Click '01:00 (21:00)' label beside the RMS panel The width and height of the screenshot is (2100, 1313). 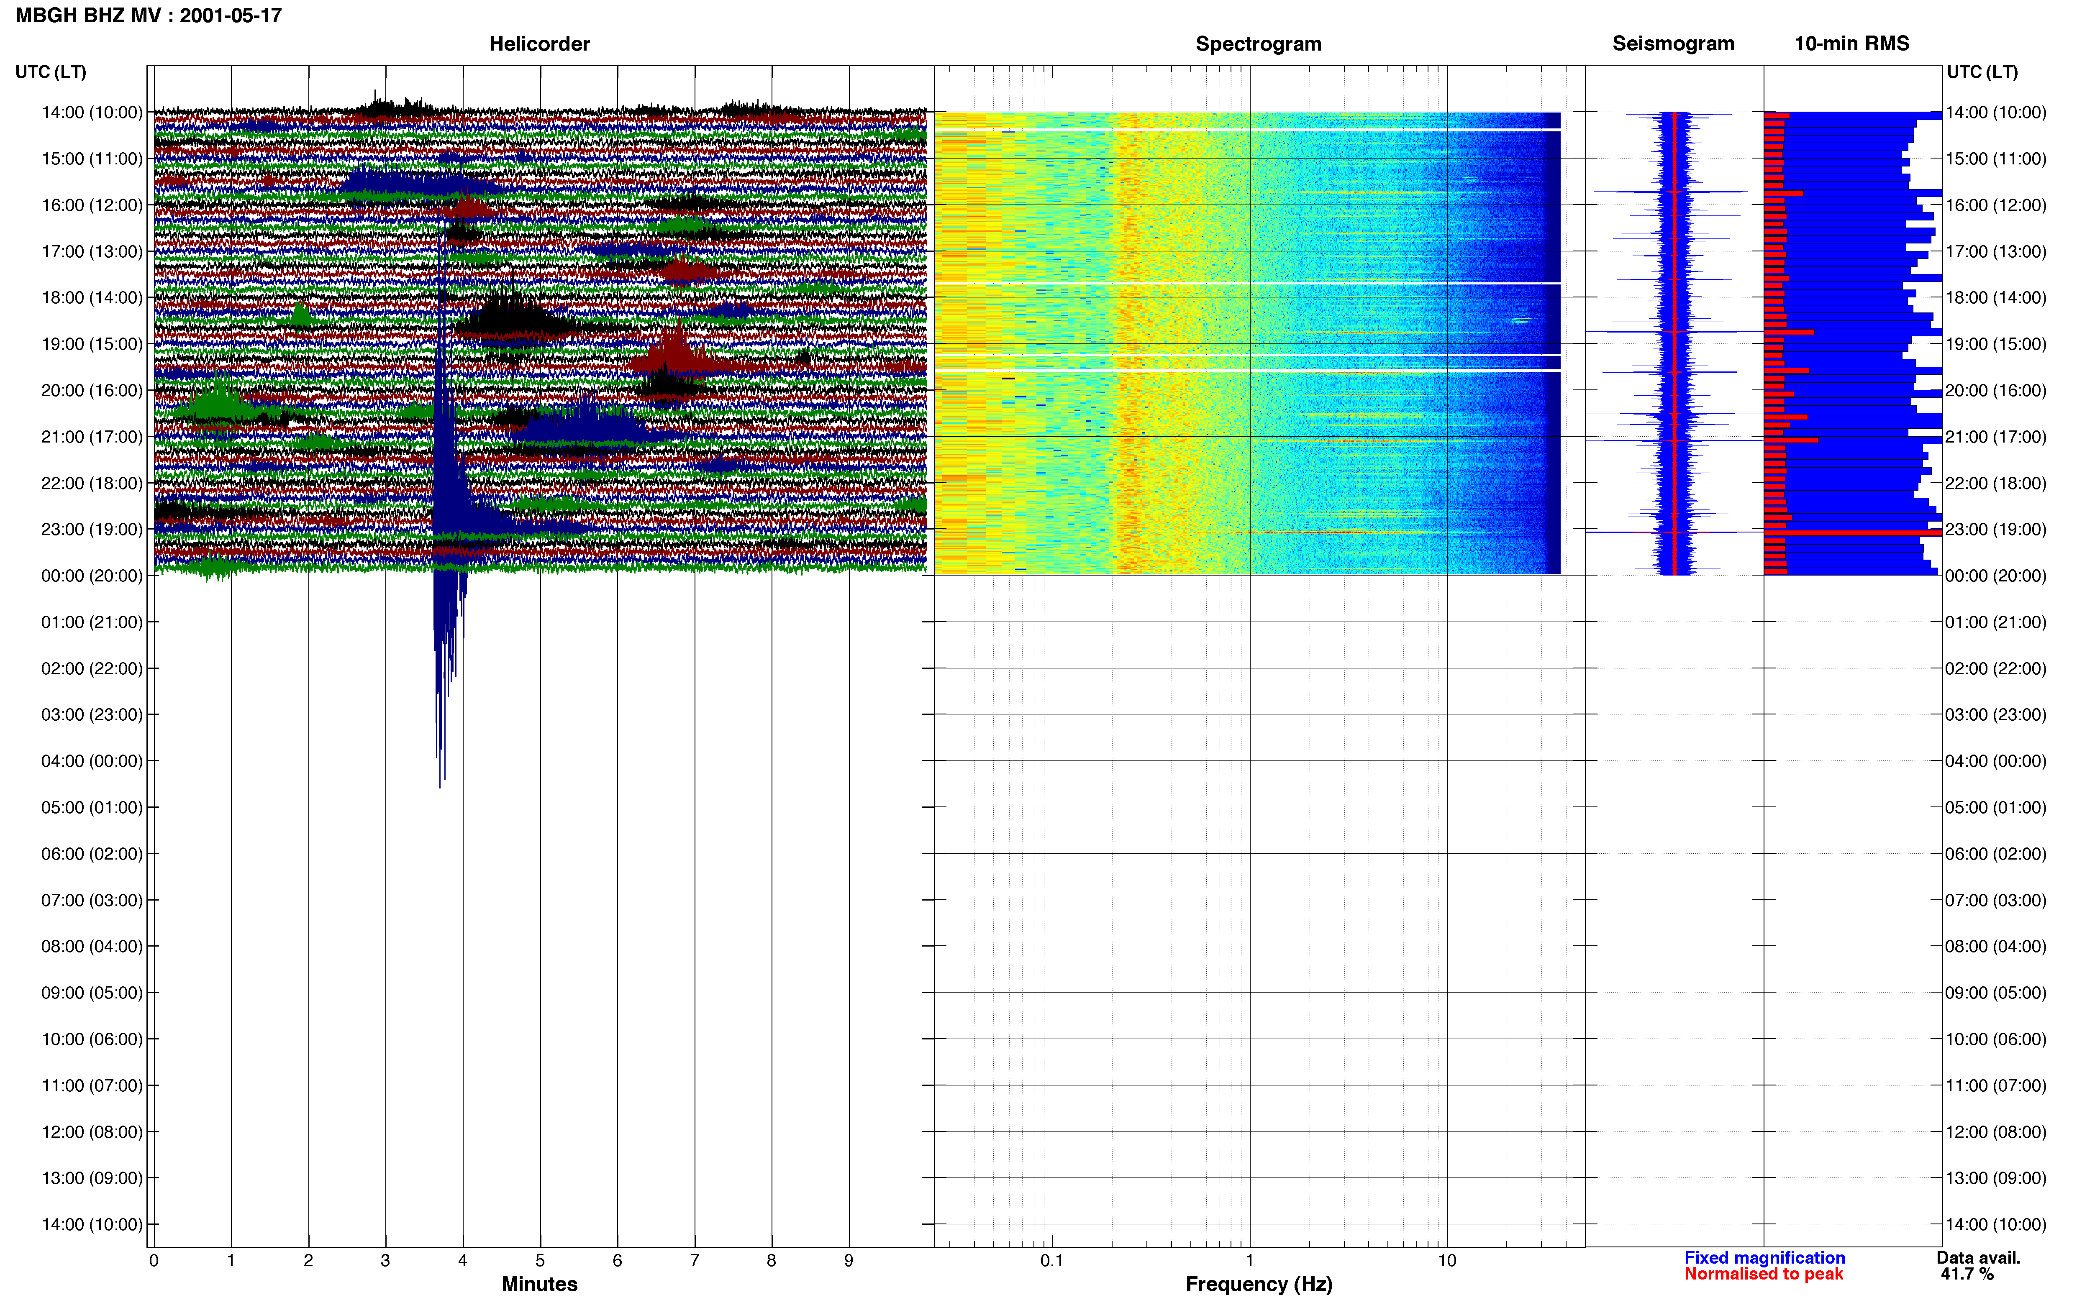tap(1996, 623)
